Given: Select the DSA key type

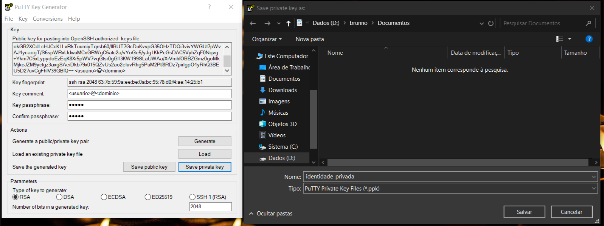Looking at the screenshot, I should 59,197.
